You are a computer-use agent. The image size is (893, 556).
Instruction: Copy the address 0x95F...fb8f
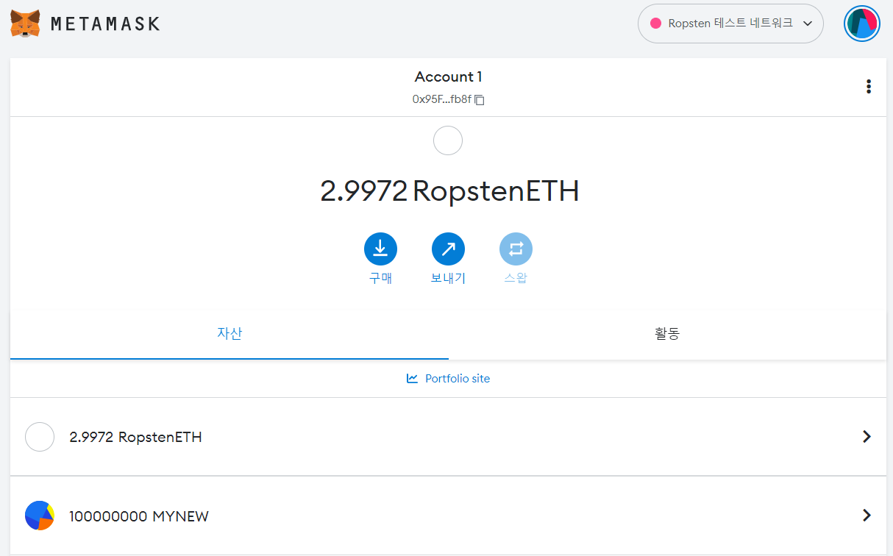click(448, 99)
